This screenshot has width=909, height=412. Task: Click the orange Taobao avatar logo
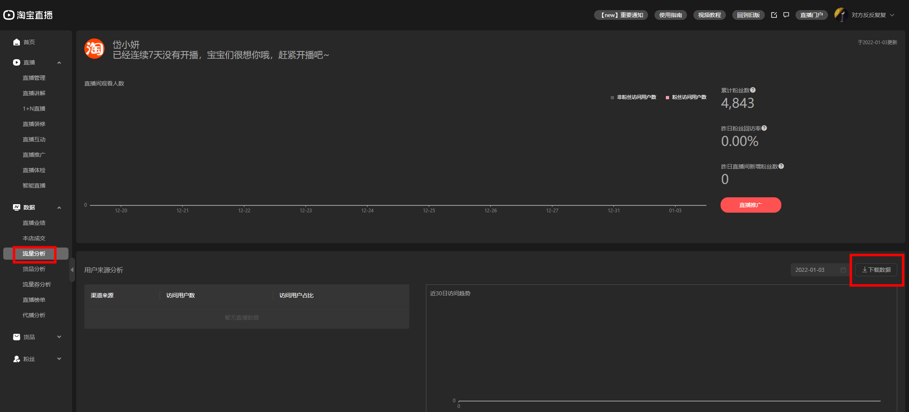[x=94, y=49]
